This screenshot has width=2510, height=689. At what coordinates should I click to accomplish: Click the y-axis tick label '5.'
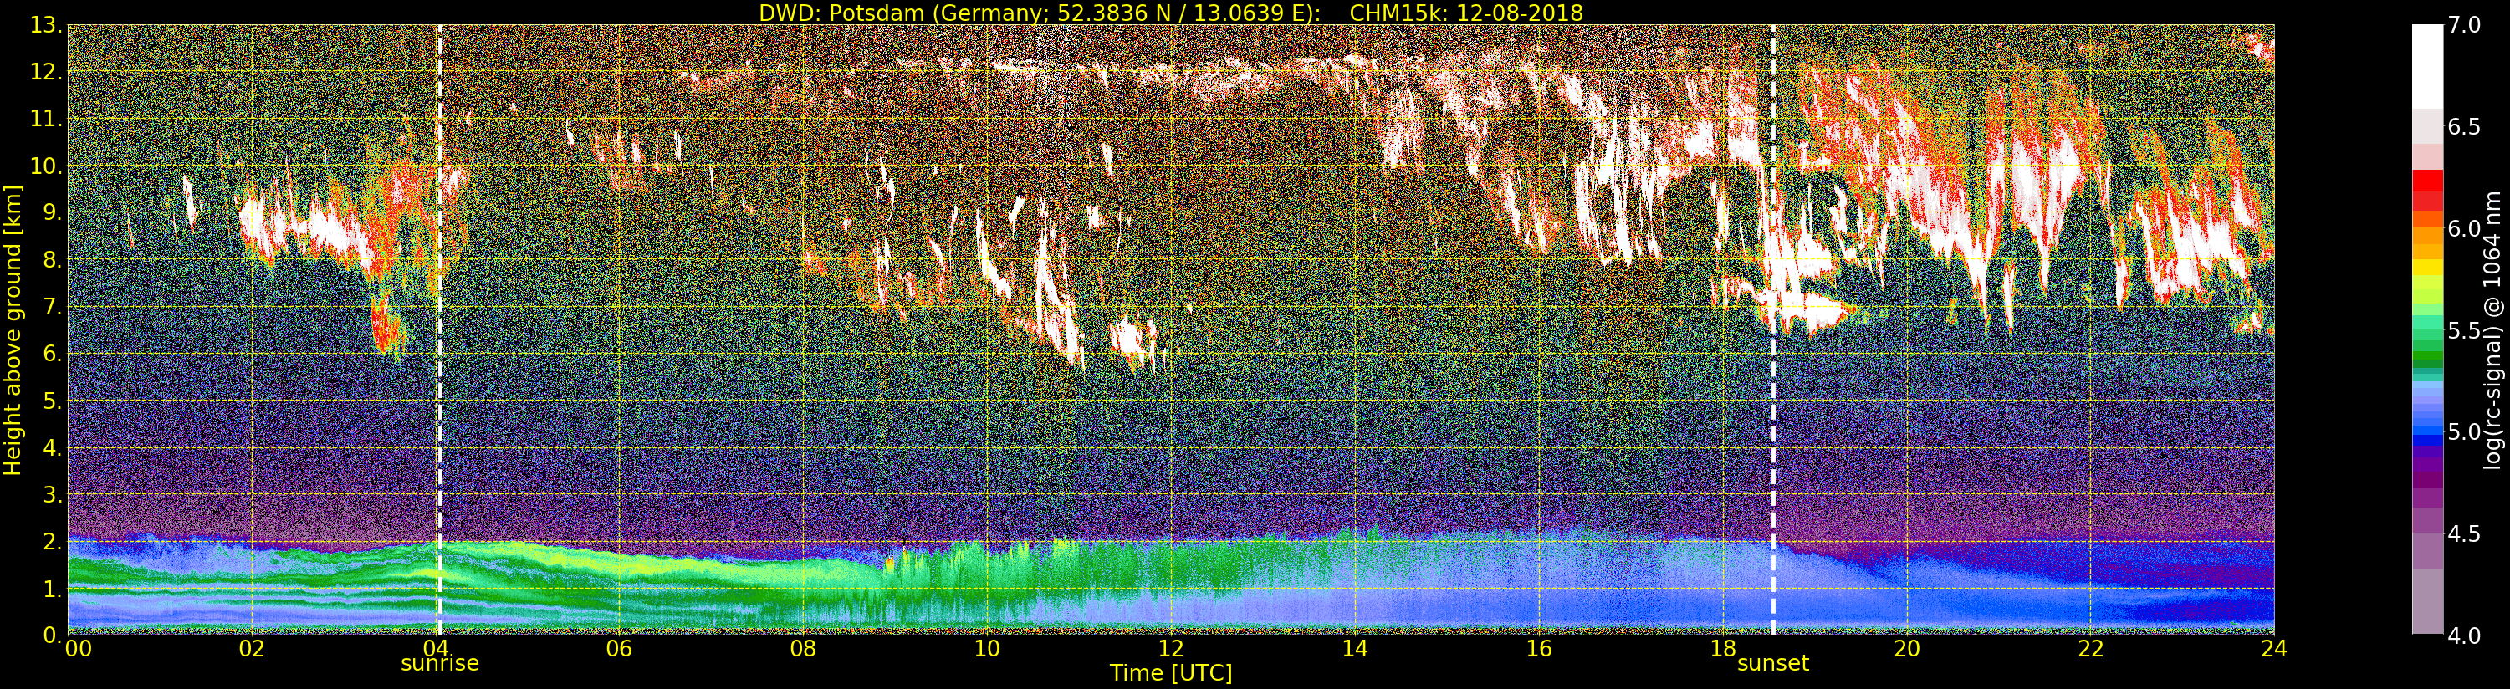[52, 401]
